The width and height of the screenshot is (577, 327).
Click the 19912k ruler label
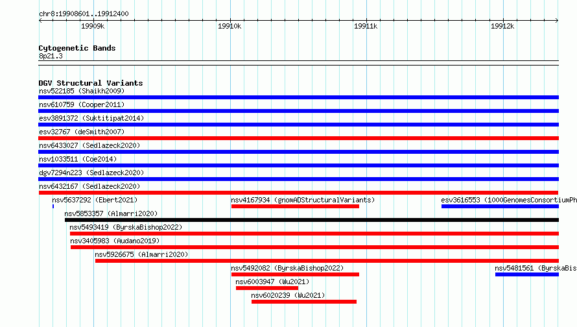(x=502, y=26)
